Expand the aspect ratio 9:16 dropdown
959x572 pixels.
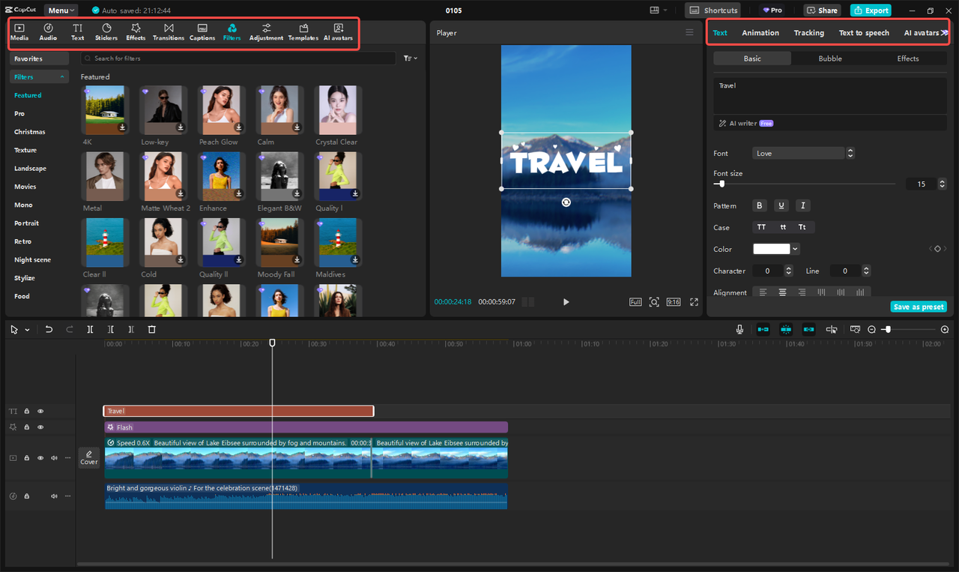pyautogui.click(x=673, y=301)
